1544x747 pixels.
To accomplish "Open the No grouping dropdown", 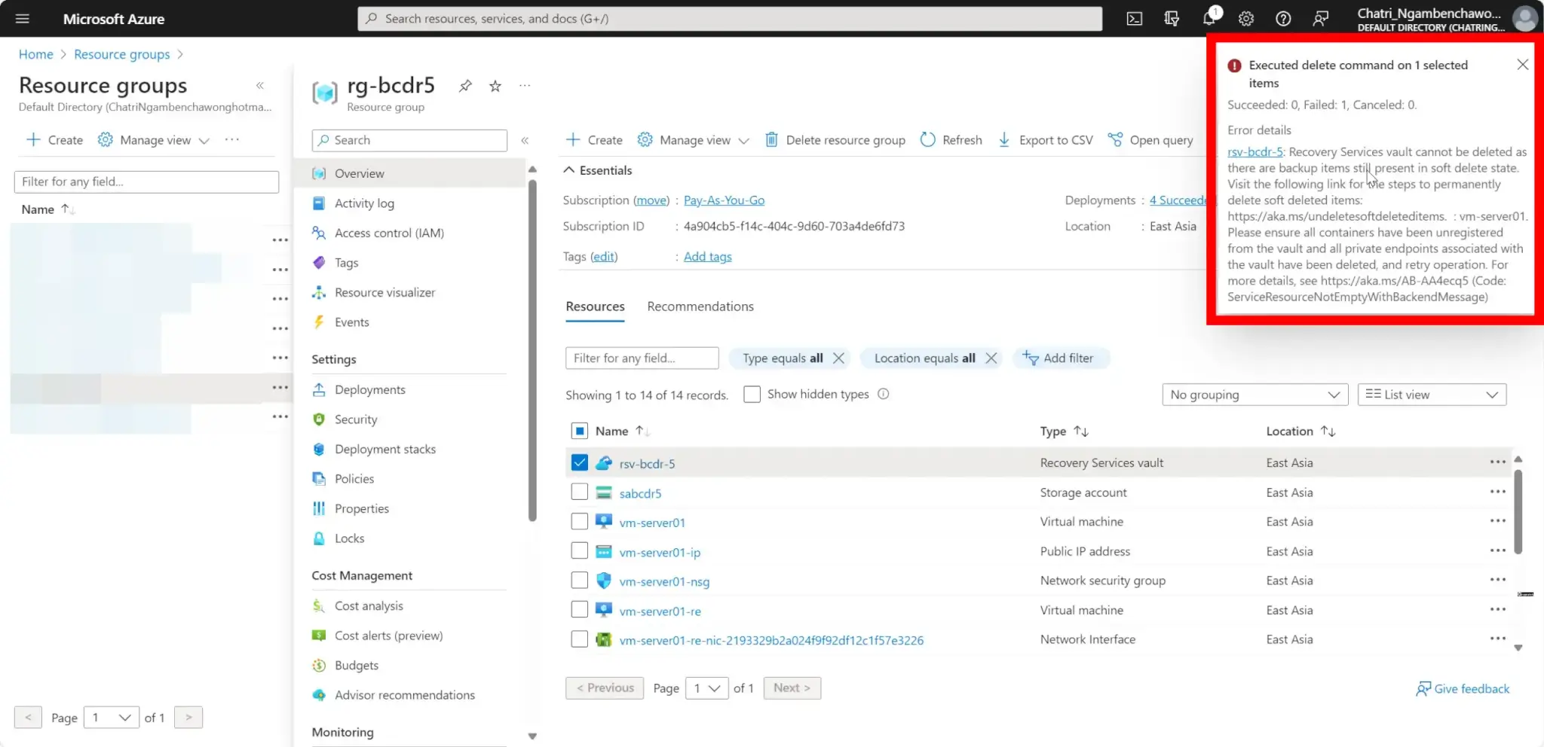I will pos(1254,395).
